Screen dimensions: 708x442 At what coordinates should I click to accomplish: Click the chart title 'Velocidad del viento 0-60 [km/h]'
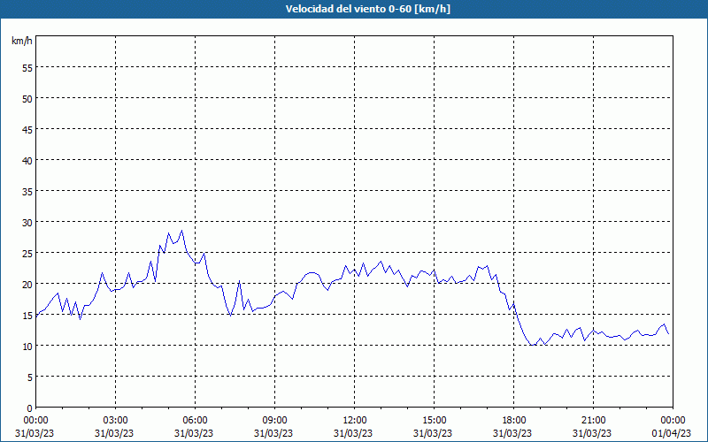click(367, 9)
